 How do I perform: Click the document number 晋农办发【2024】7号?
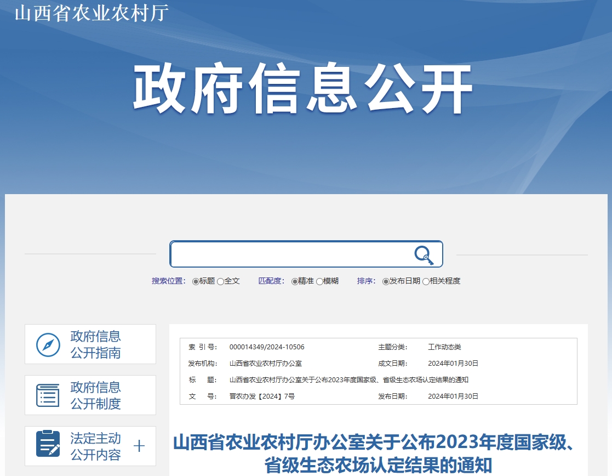(x=262, y=396)
